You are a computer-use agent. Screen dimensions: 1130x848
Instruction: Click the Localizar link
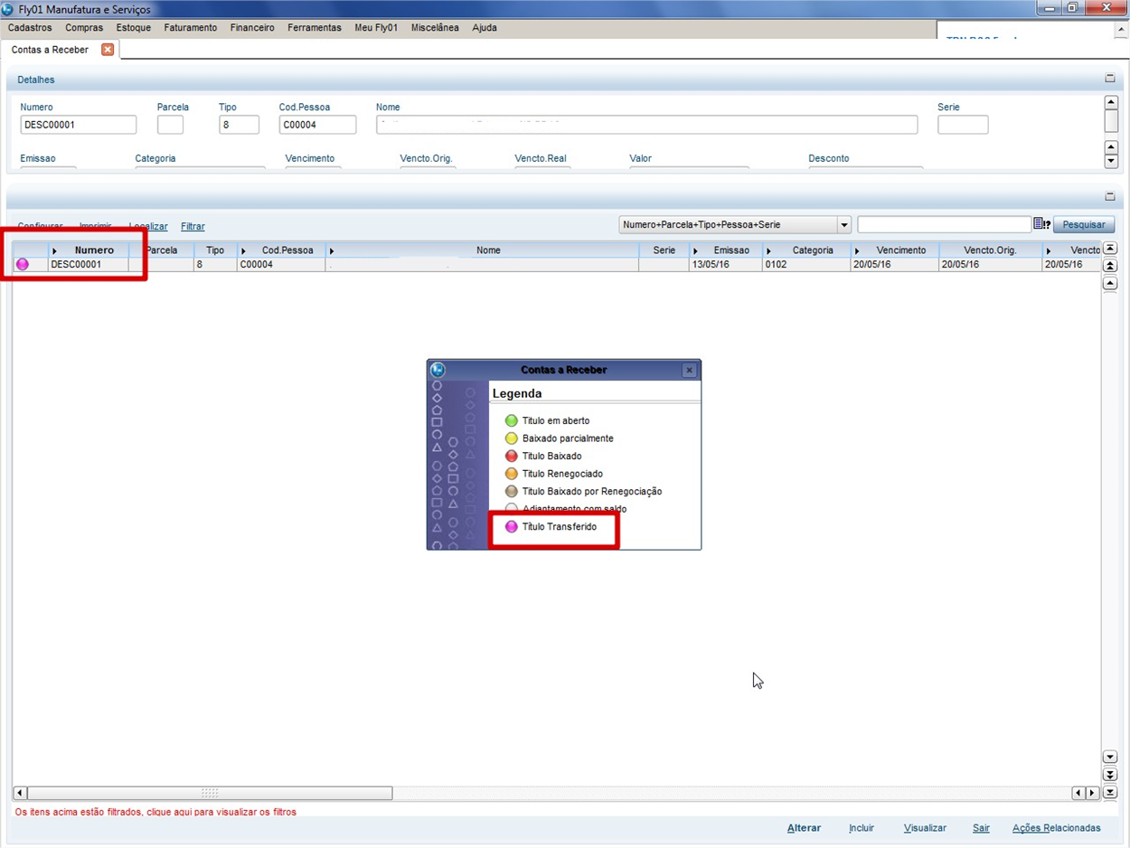(148, 227)
